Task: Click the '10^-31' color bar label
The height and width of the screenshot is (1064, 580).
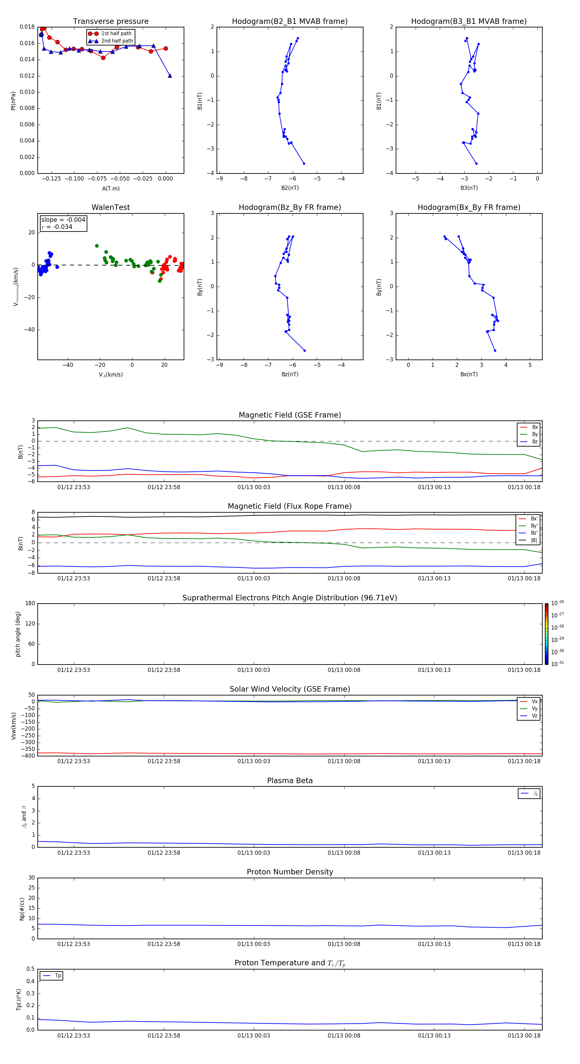Action: [557, 664]
